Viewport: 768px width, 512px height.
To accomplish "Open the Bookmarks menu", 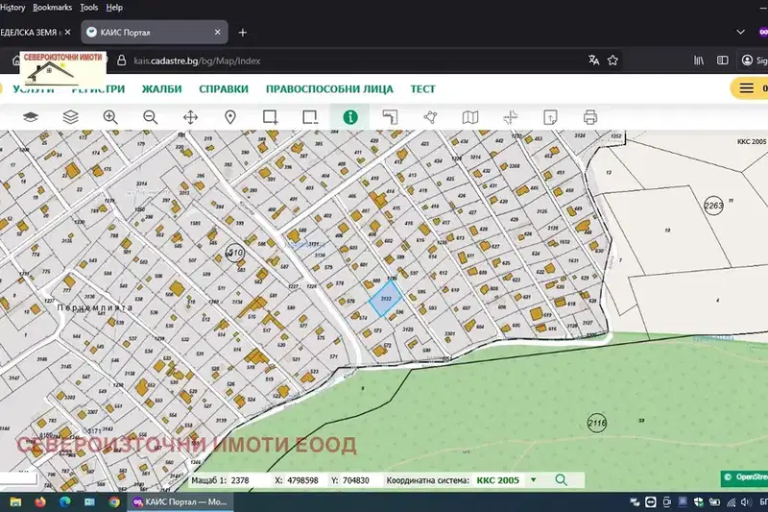I will tap(52, 8).
